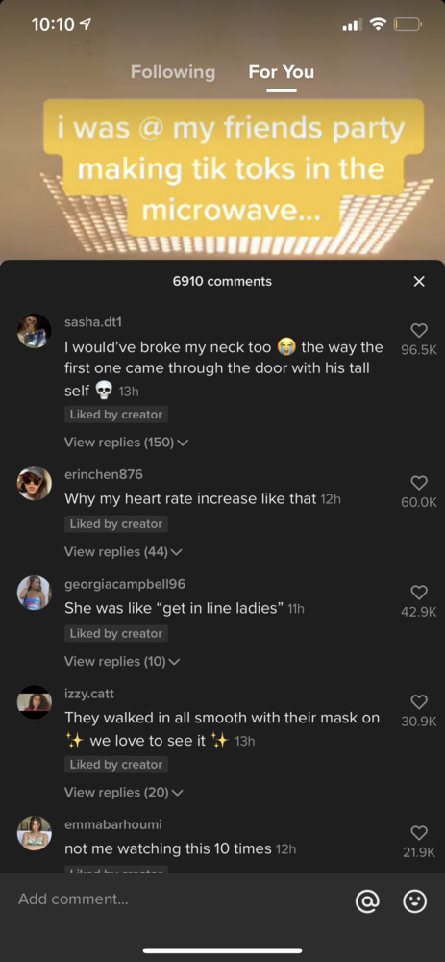Tap heart icon beside izzy.catt's comment

click(419, 701)
